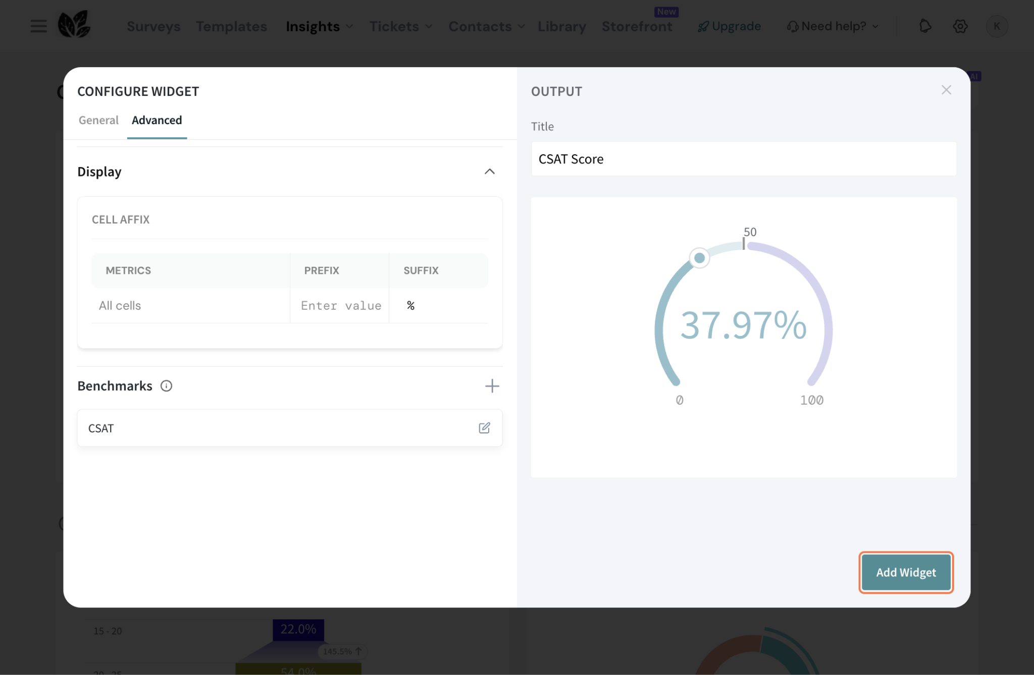Screen dimensions: 1034x675
Task: Add a new benchmark with plus icon
Action: pos(492,386)
